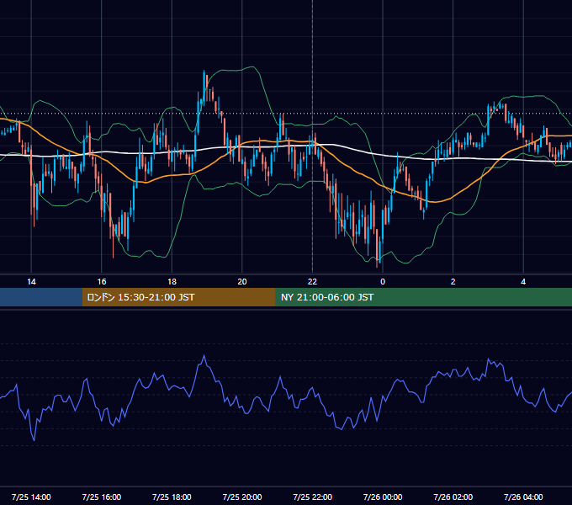Click the 22 hour label on the price chart axis
The height and width of the screenshot is (505, 572).
[312, 282]
